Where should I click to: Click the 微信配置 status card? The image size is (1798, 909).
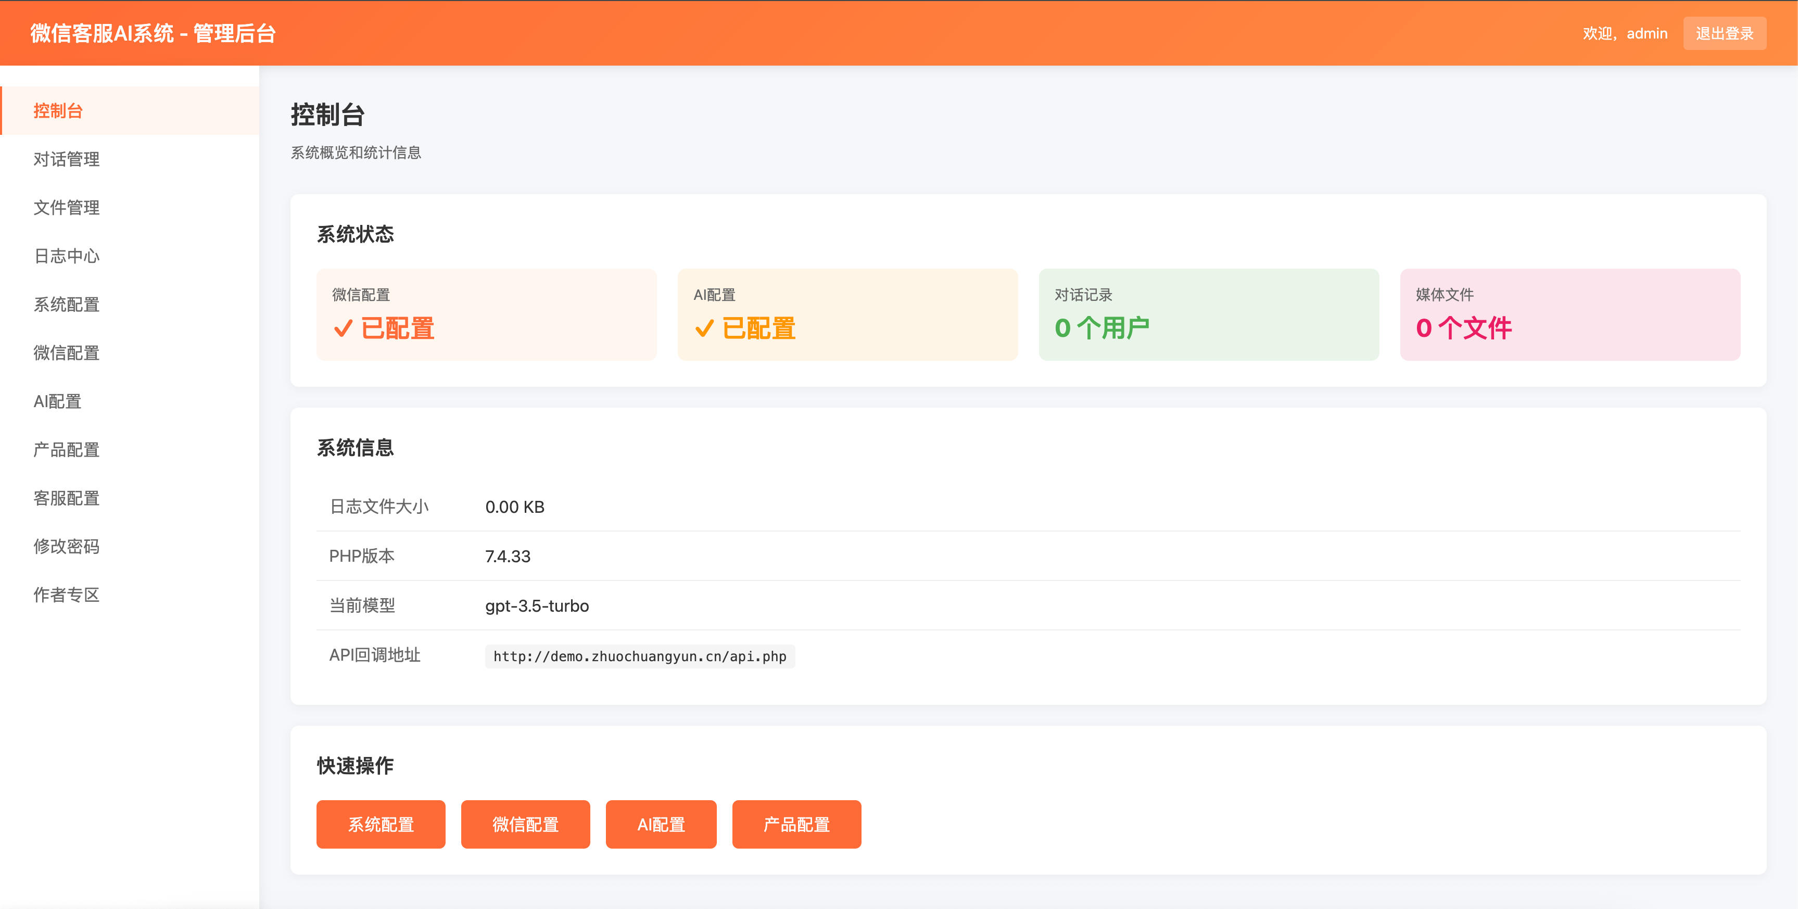pos(487,315)
